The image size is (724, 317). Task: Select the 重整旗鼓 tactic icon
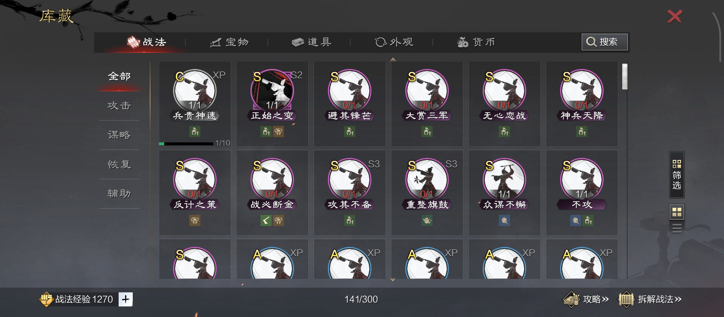pyautogui.click(x=427, y=179)
